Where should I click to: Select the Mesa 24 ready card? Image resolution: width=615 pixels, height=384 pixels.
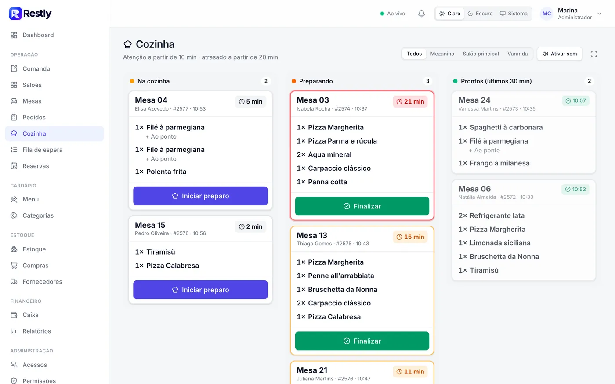click(x=524, y=133)
